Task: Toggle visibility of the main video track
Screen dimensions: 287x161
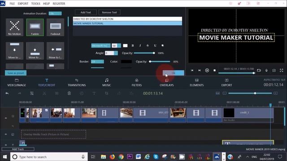Action: click(6, 118)
